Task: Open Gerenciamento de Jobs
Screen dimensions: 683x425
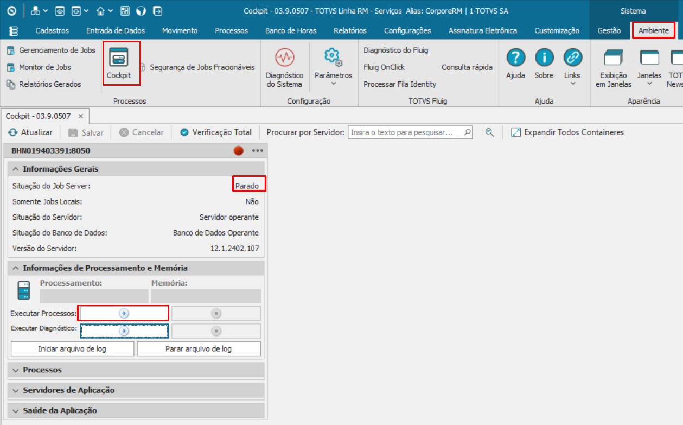Action: (51, 50)
